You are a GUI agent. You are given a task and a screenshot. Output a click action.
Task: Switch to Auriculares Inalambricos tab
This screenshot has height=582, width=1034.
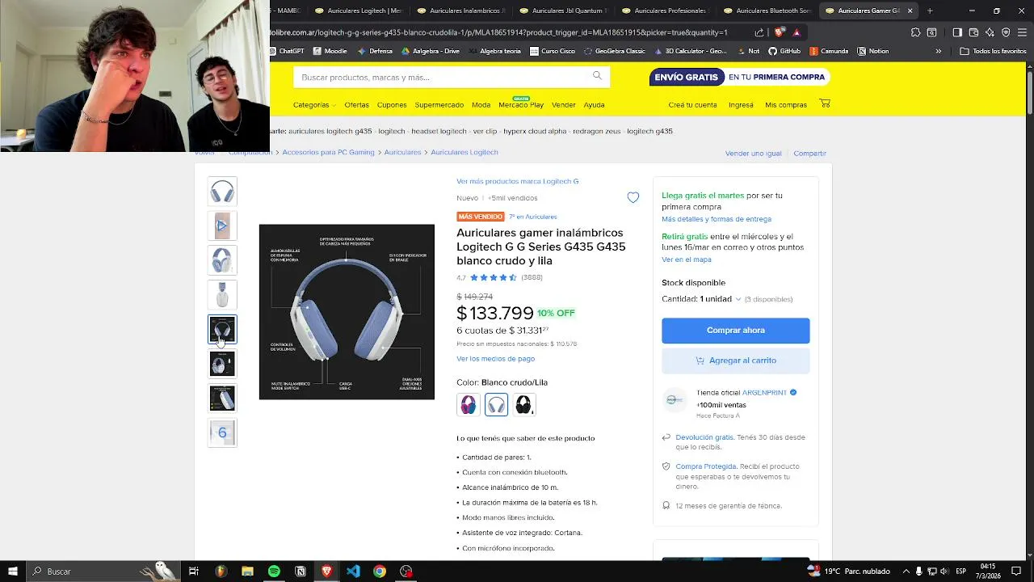click(460, 11)
